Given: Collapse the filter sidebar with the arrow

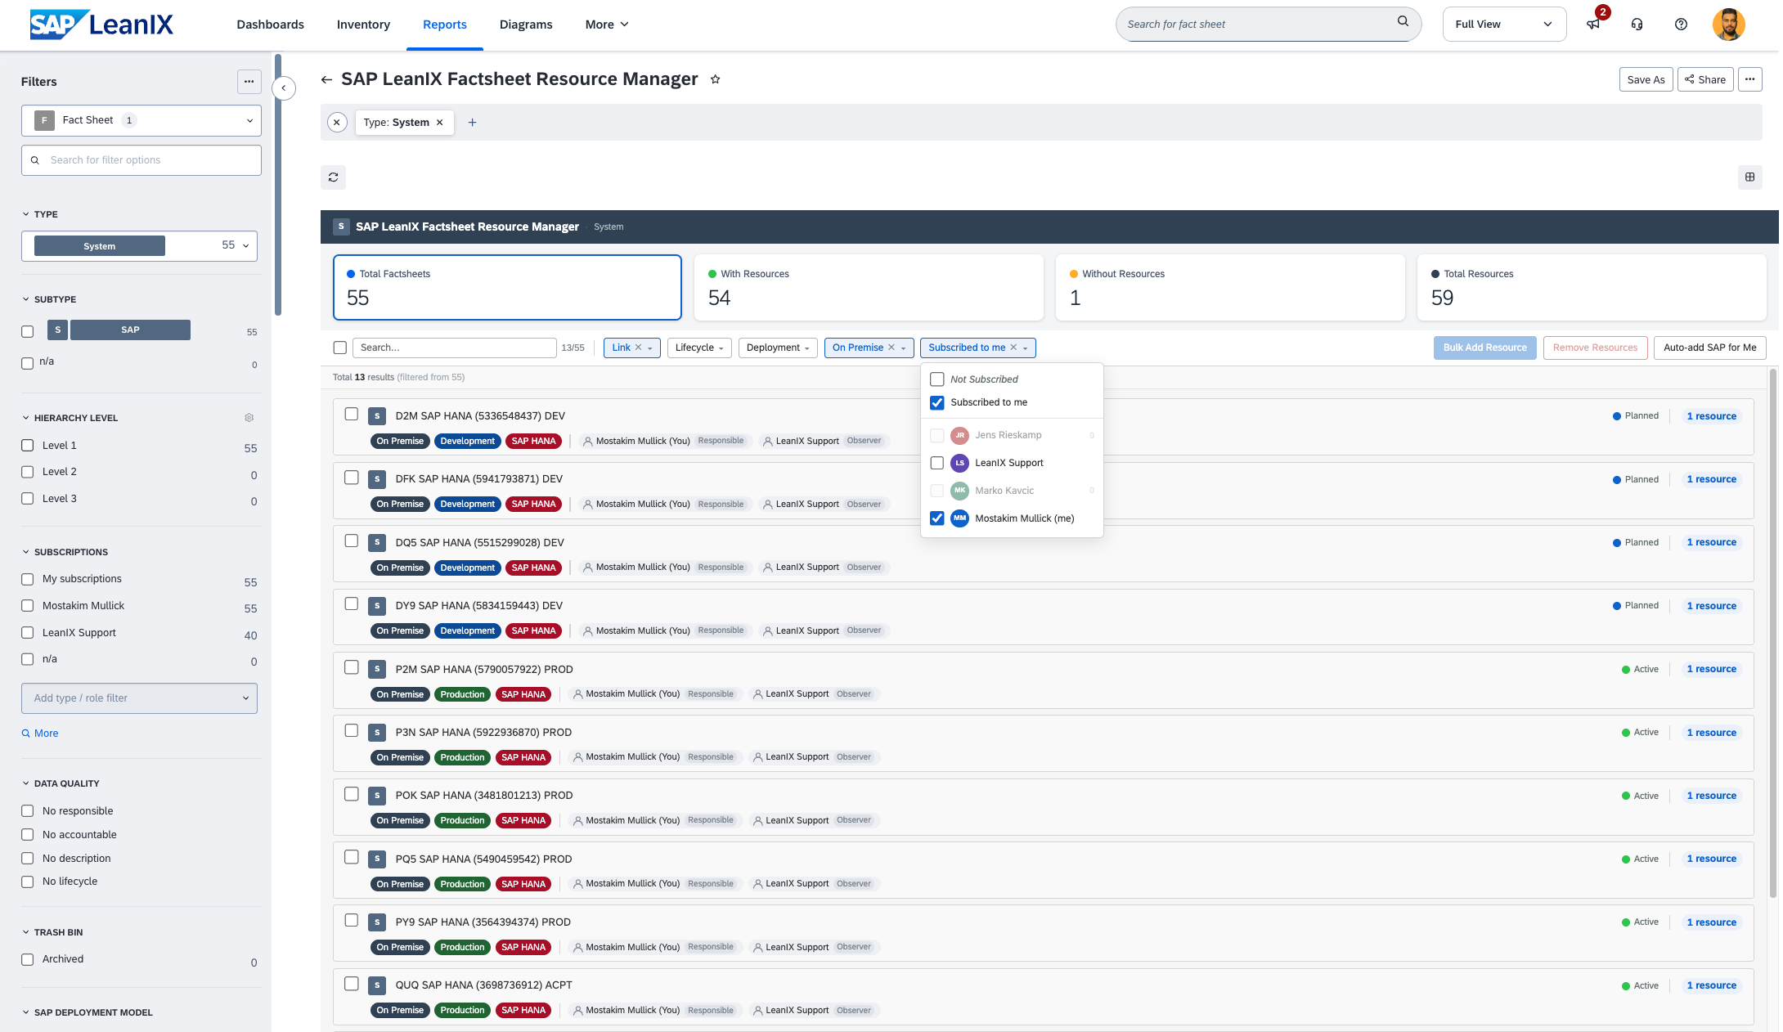Looking at the screenshot, I should click(x=284, y=87).
